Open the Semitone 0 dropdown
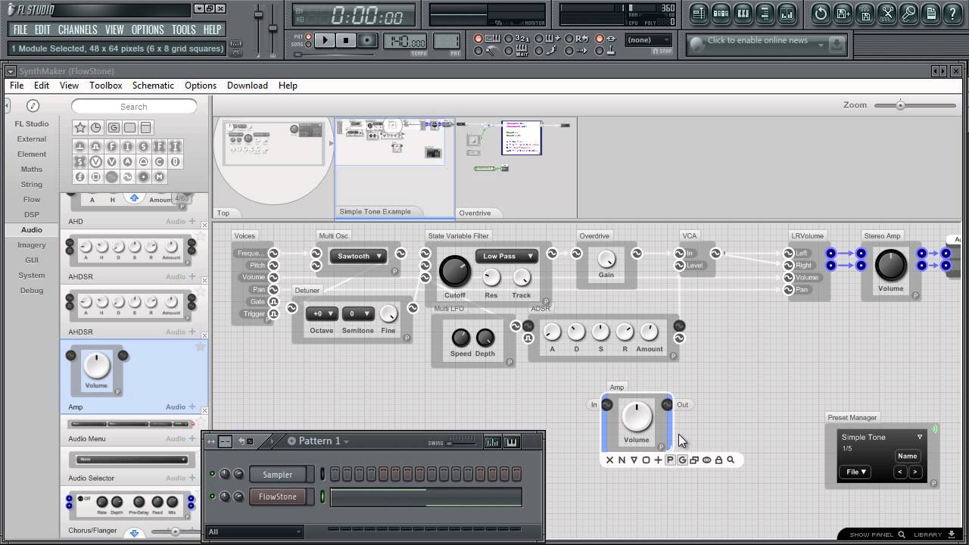 [x=357, y=313]
